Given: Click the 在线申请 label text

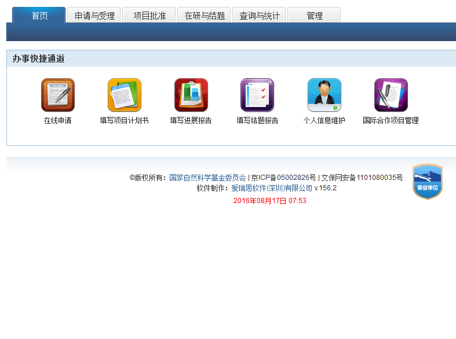Looking at the screenshot, I should pos(57,120).
